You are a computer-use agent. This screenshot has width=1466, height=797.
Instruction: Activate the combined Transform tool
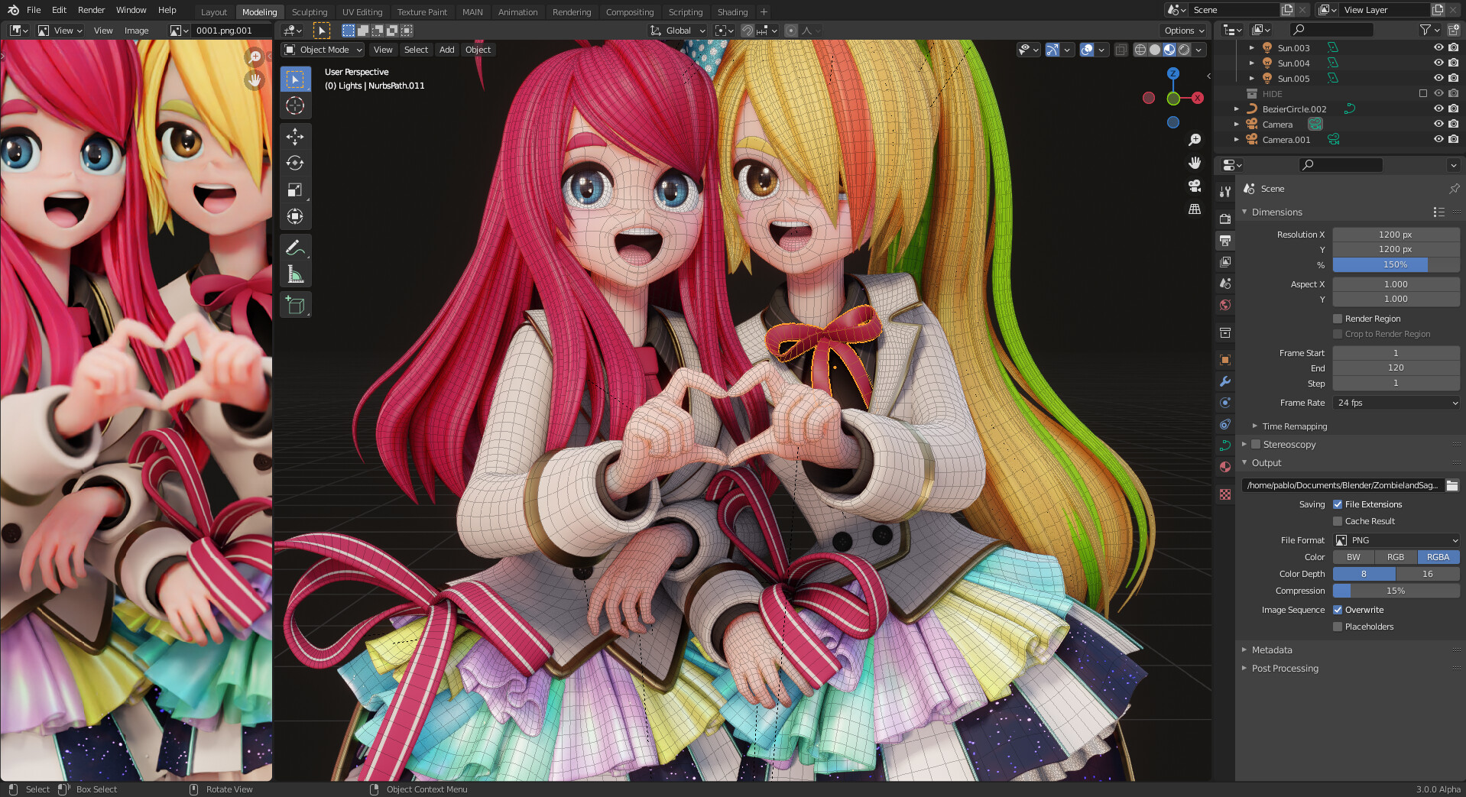click(295, 216)
